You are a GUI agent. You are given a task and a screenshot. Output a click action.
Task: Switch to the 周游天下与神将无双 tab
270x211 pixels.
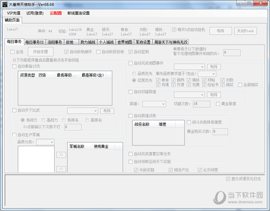171,42
